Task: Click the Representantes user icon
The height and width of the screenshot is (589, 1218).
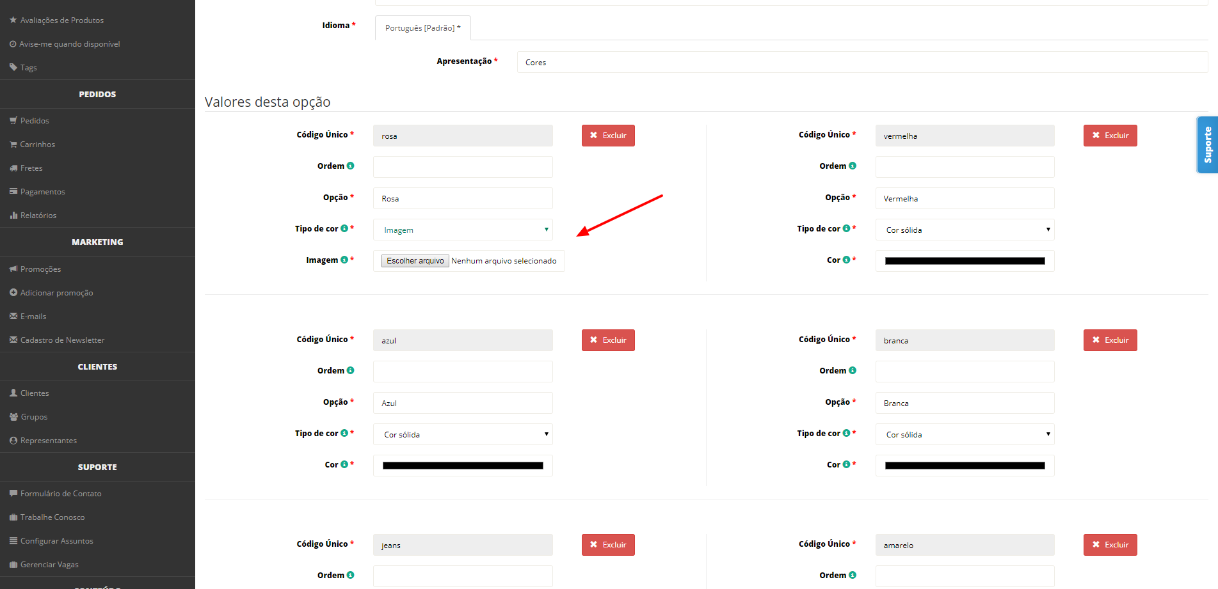Action: tap(13, 440)
